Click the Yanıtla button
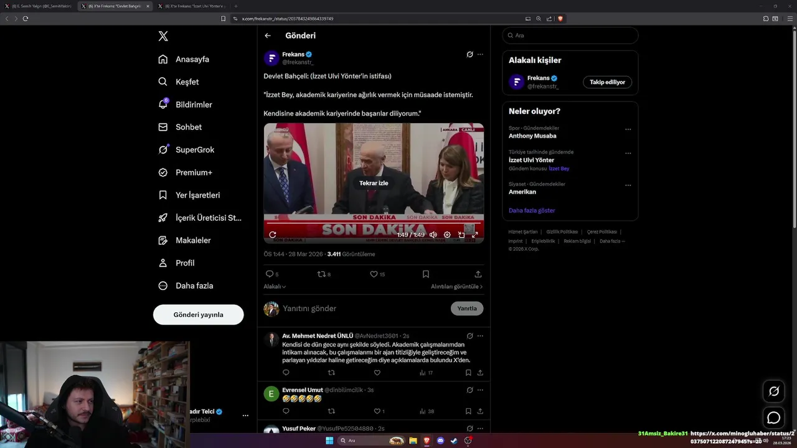The image size is (797, 448). point(467,309)
